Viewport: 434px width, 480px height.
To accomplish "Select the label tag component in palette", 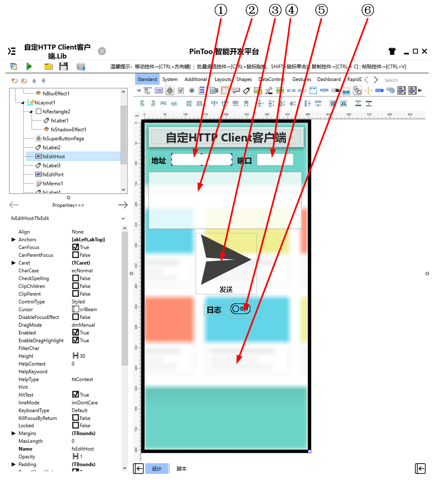I will coord(247,90).
